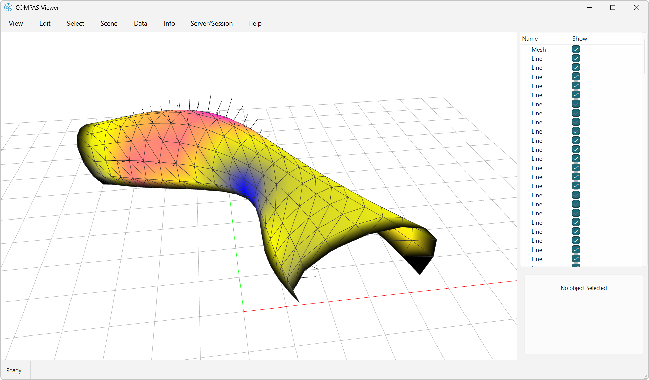Hide the second Line using its Show checkbox
Image resolution: width=649 pixels, height=380 pixels.
tap(576, 67)
